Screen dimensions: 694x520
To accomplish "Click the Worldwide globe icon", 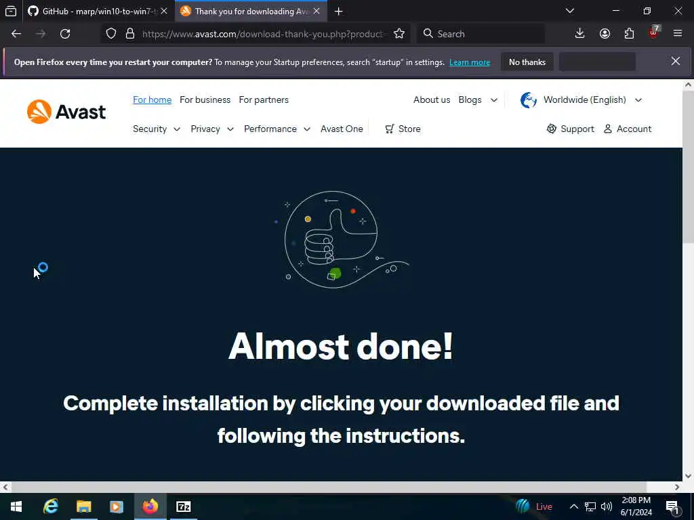I will click(x=529, y=100).
